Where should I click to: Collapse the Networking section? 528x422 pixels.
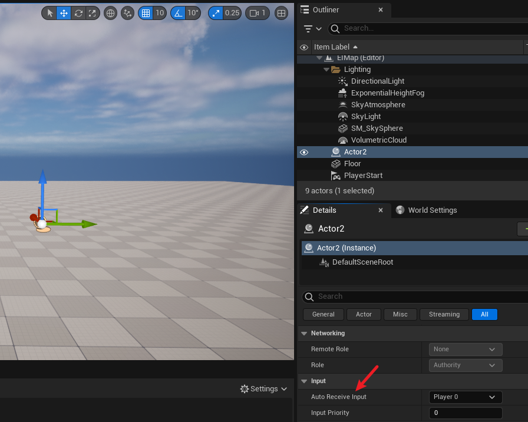pos(304,334)
